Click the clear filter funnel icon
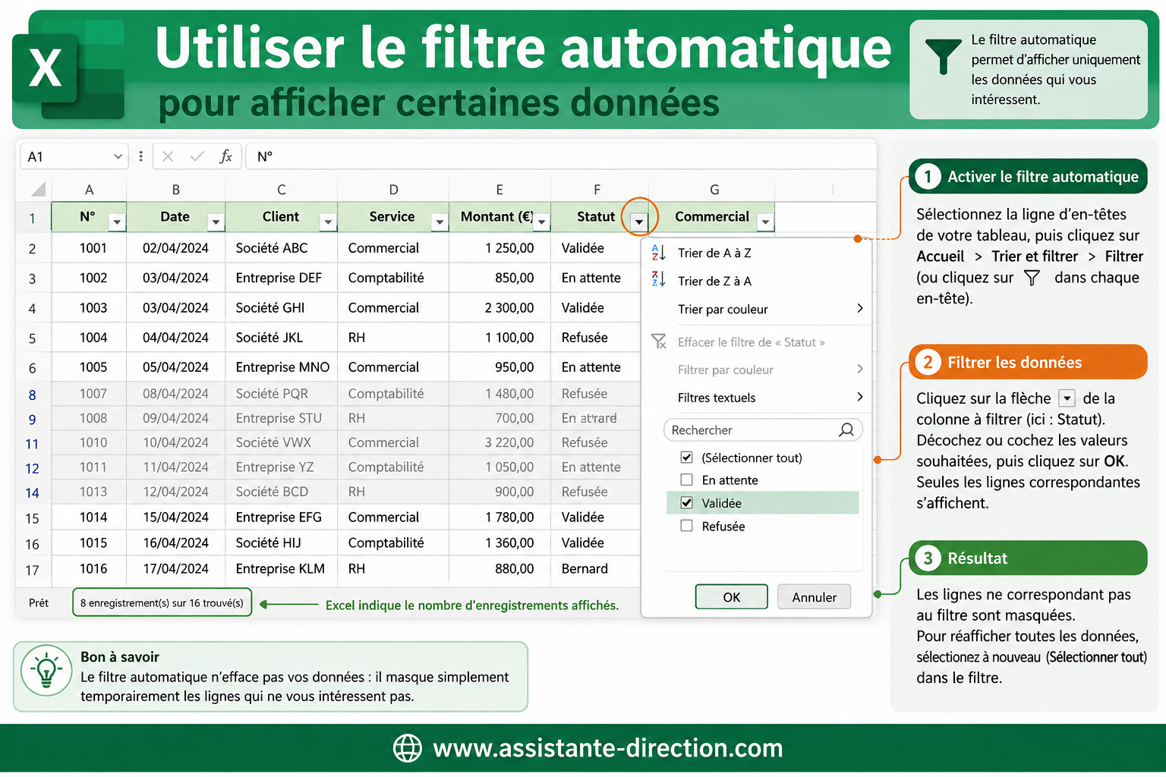 point(659,341)
